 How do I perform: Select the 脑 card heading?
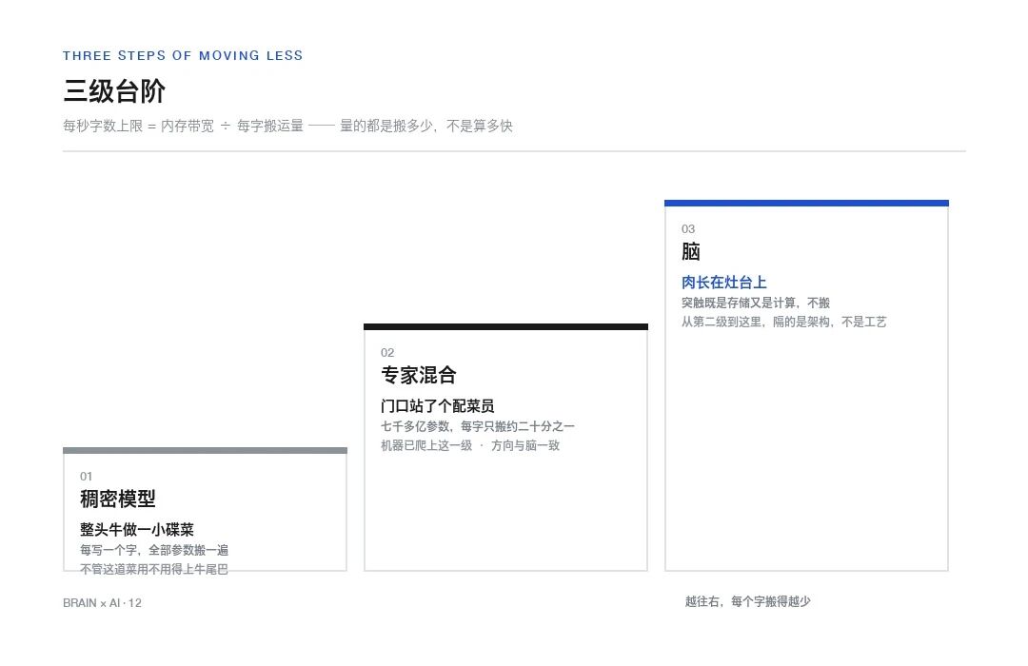pyautogui.click(x=691, y=251)
